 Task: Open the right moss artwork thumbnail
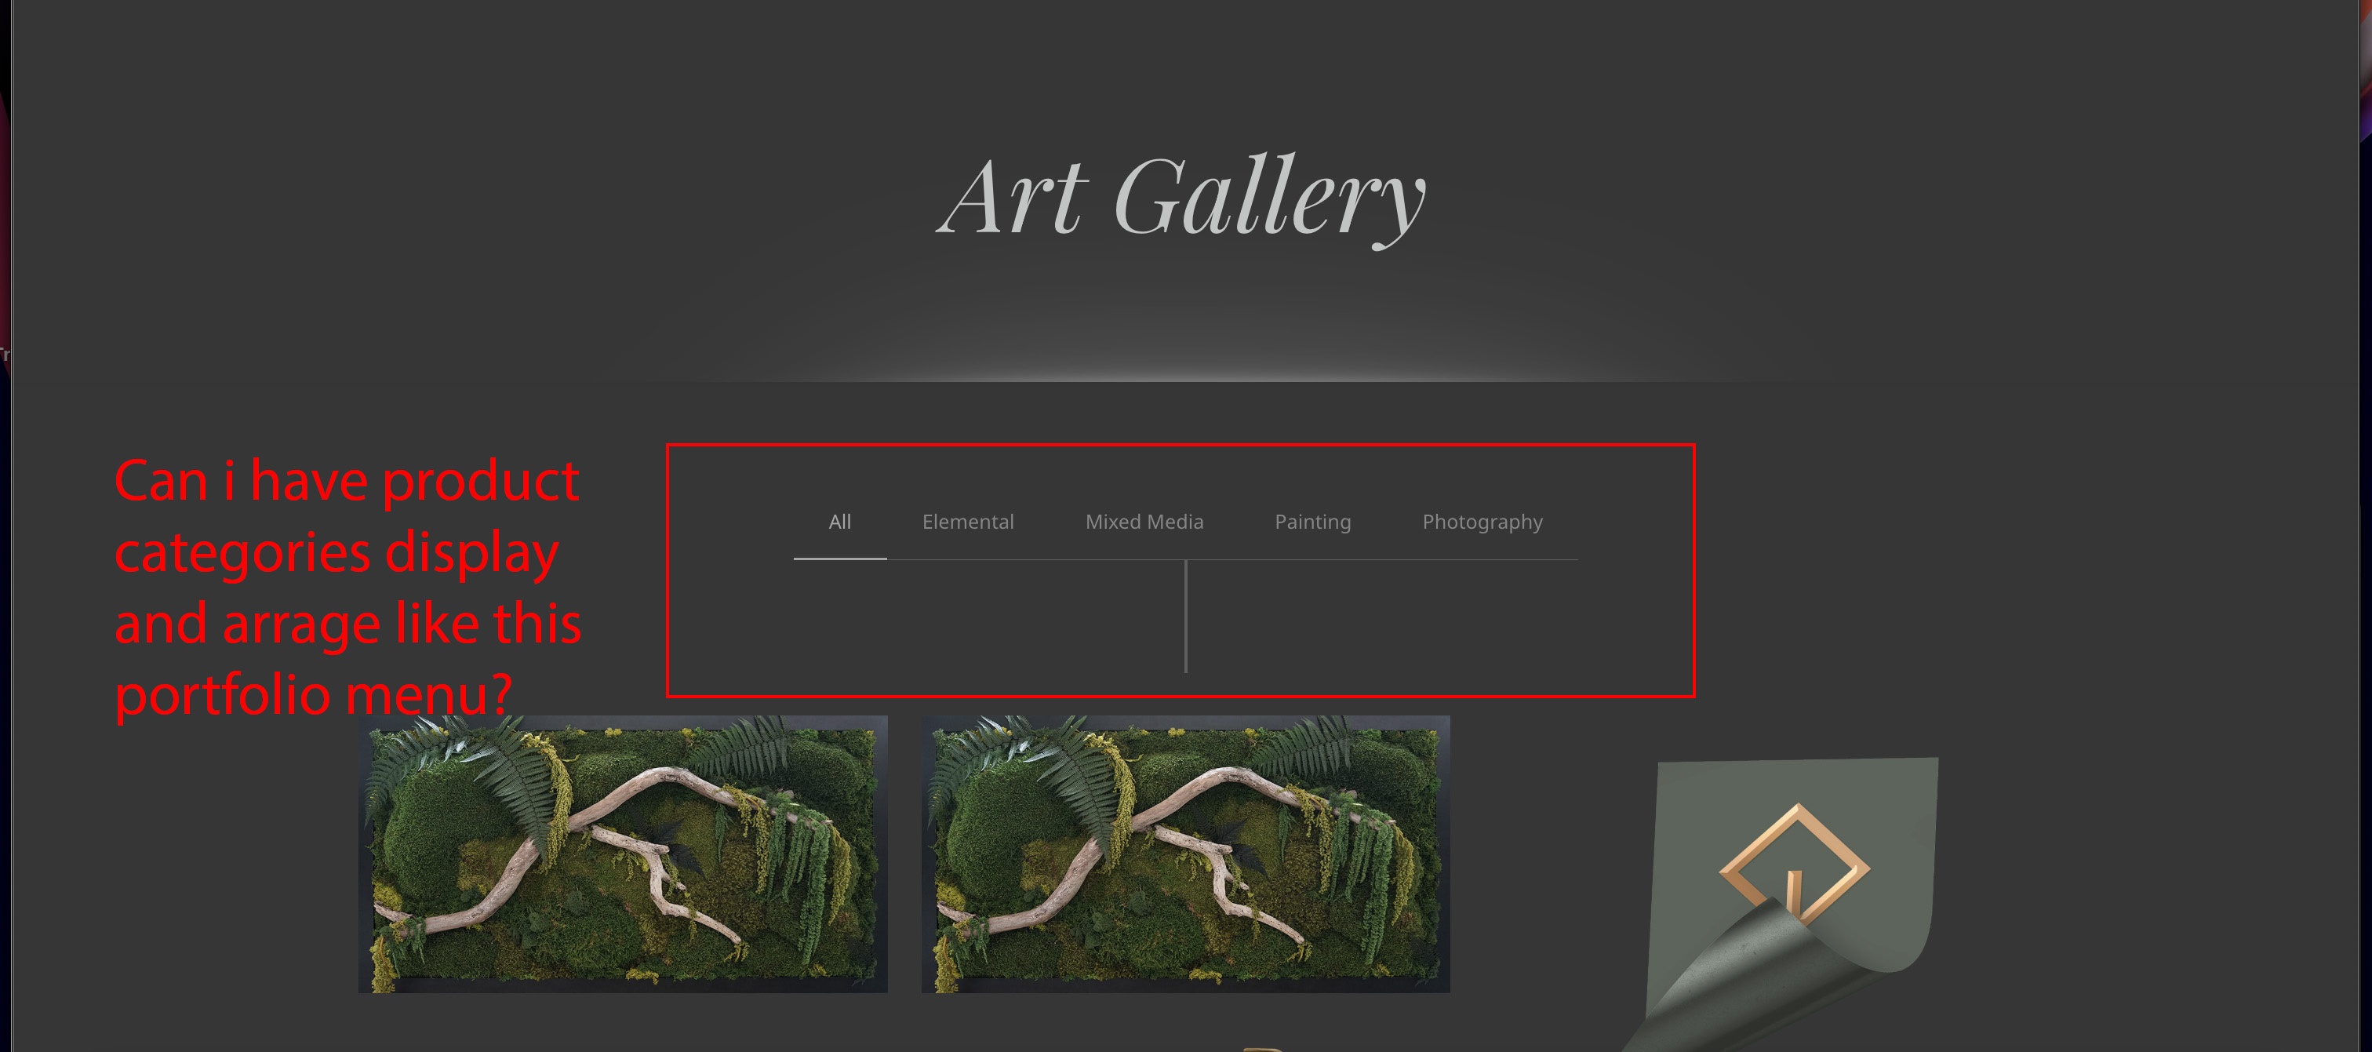point(1186,854)
